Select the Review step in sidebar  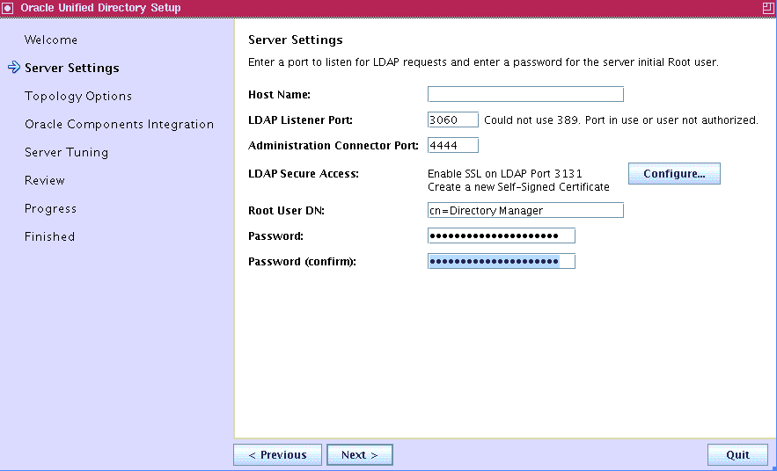pyautogui.click(x=45, y=181)
